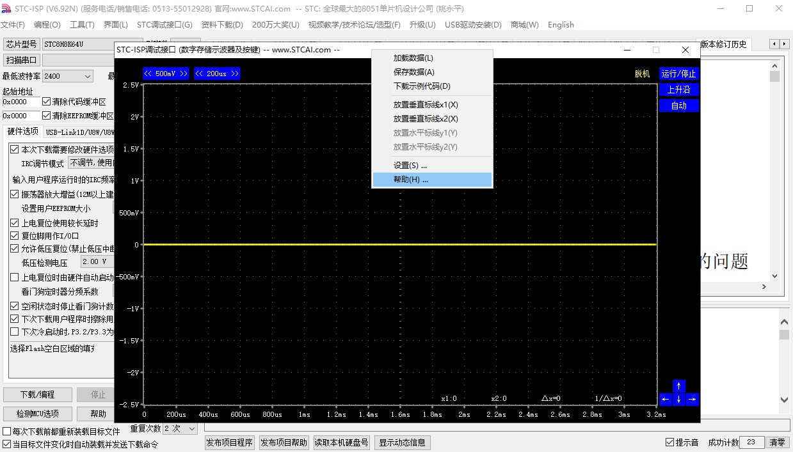Click the 下载/编程 button
Image resolution: width=793 pixels, height=452 pixels.
[x=37, y=394]
